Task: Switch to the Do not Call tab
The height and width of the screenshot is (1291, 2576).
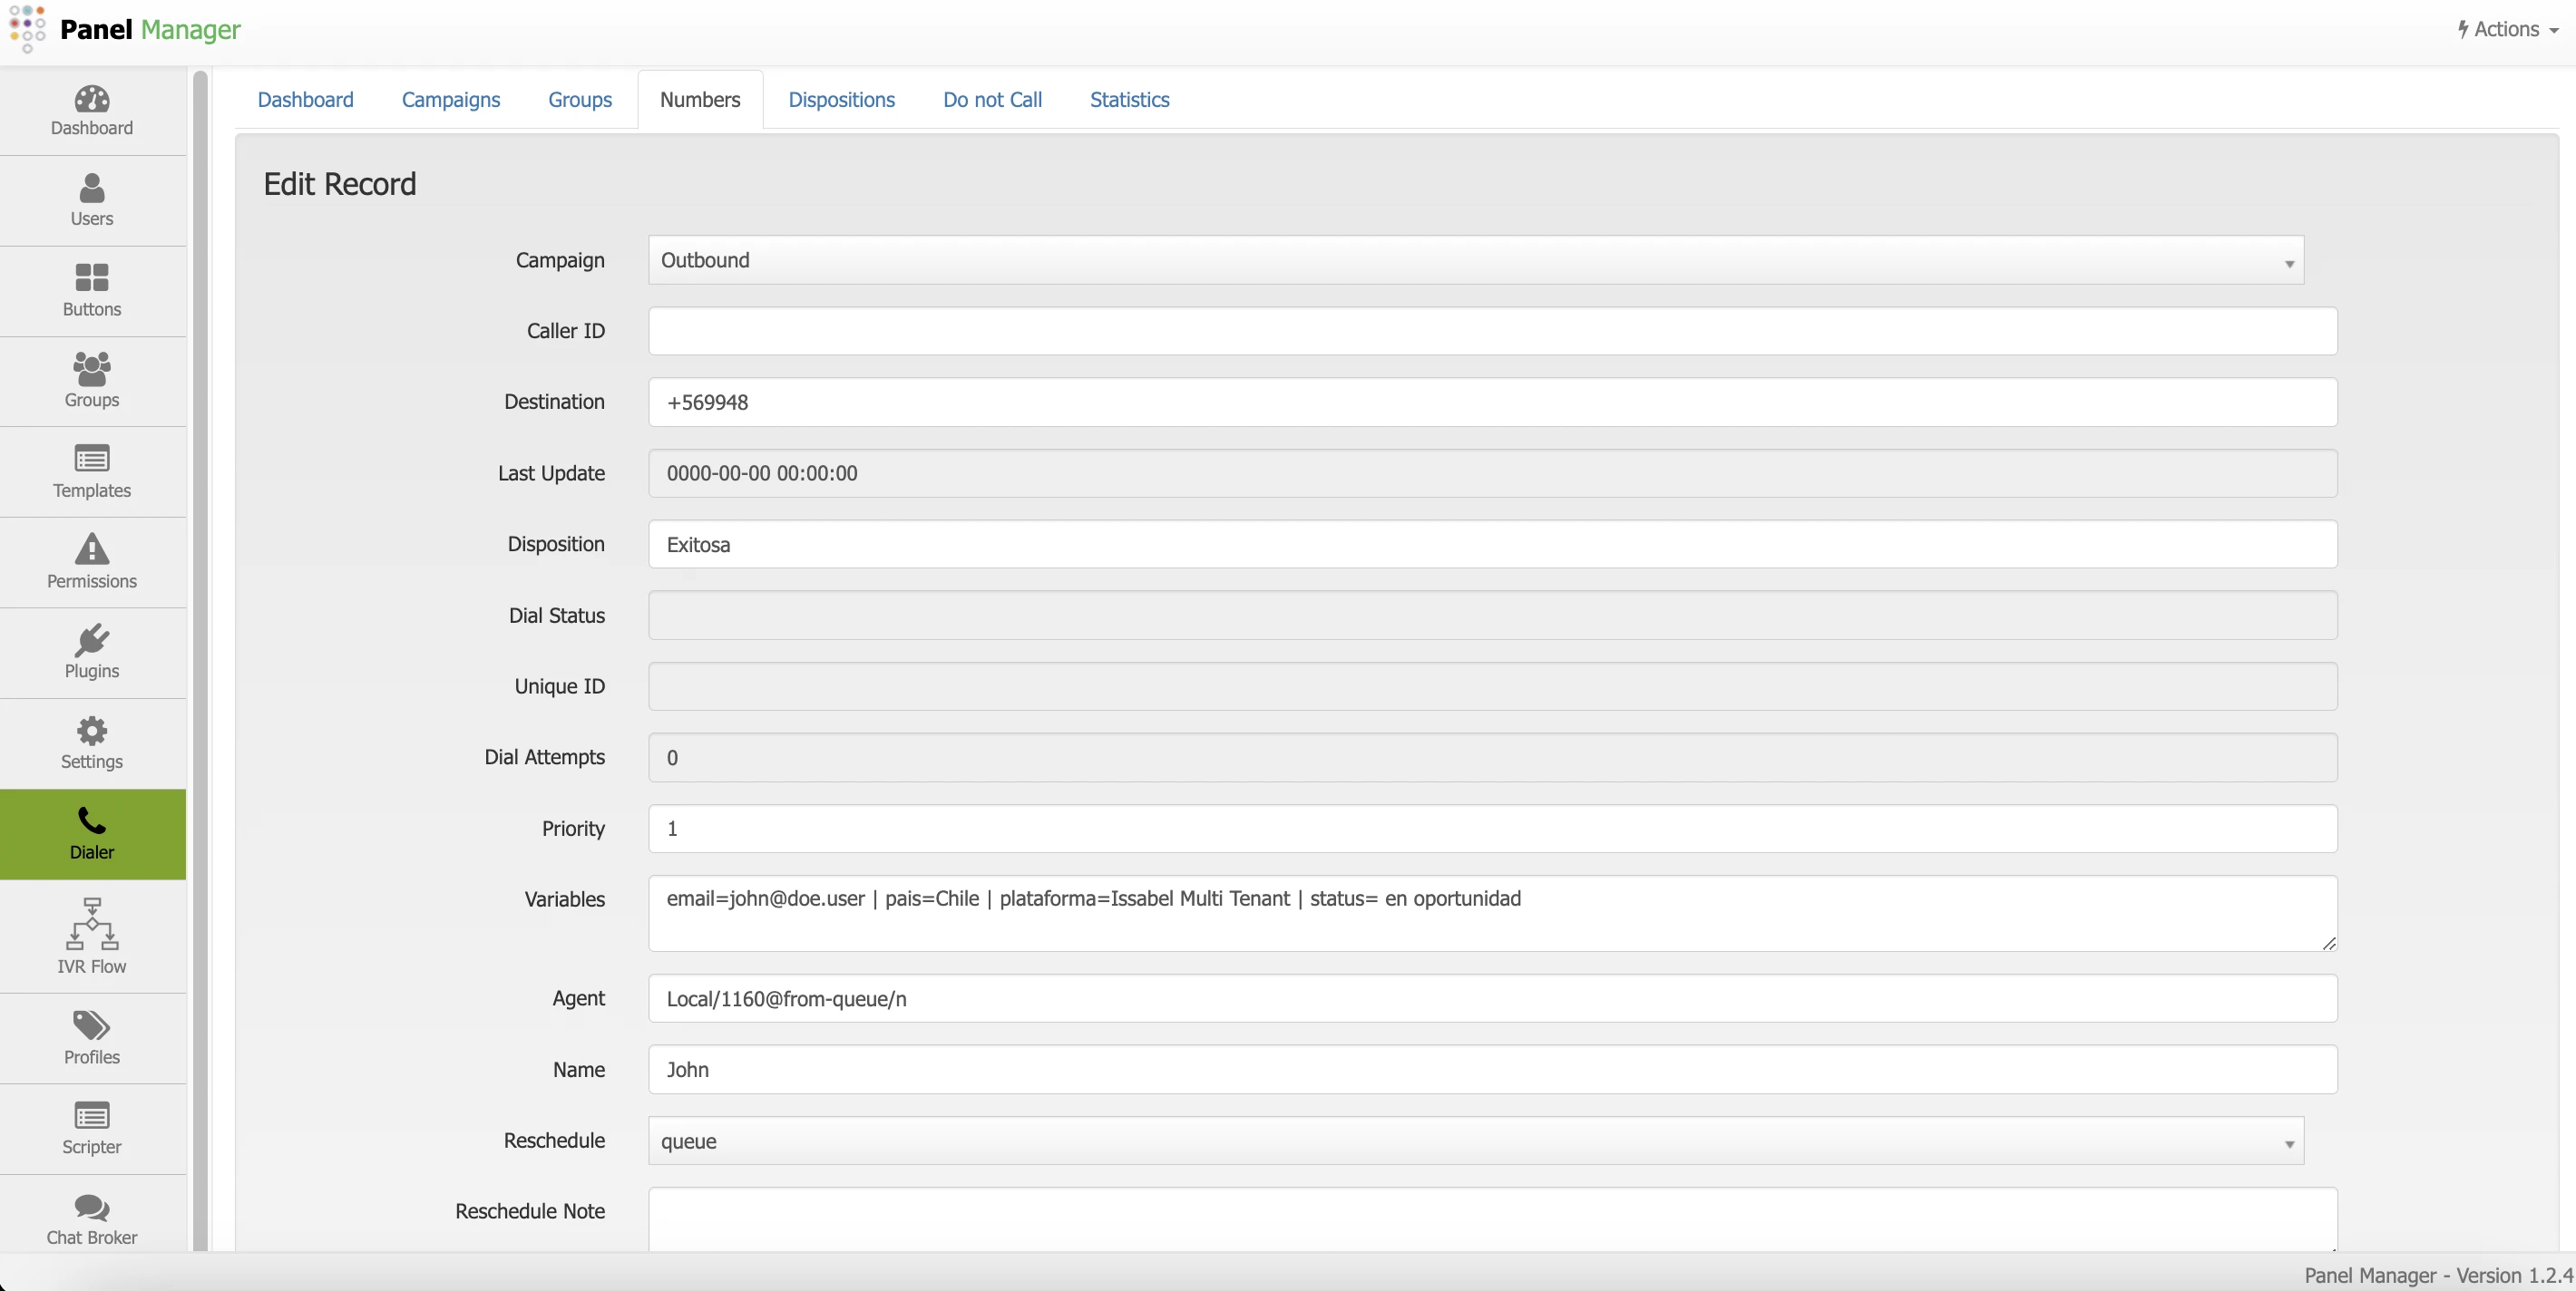Action: pos(992,100)
